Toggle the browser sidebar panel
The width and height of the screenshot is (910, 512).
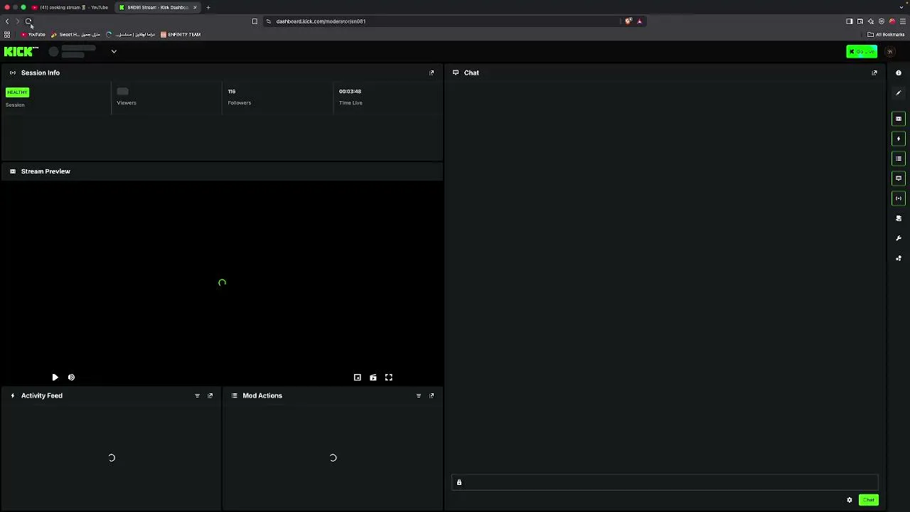pos(850,21)
